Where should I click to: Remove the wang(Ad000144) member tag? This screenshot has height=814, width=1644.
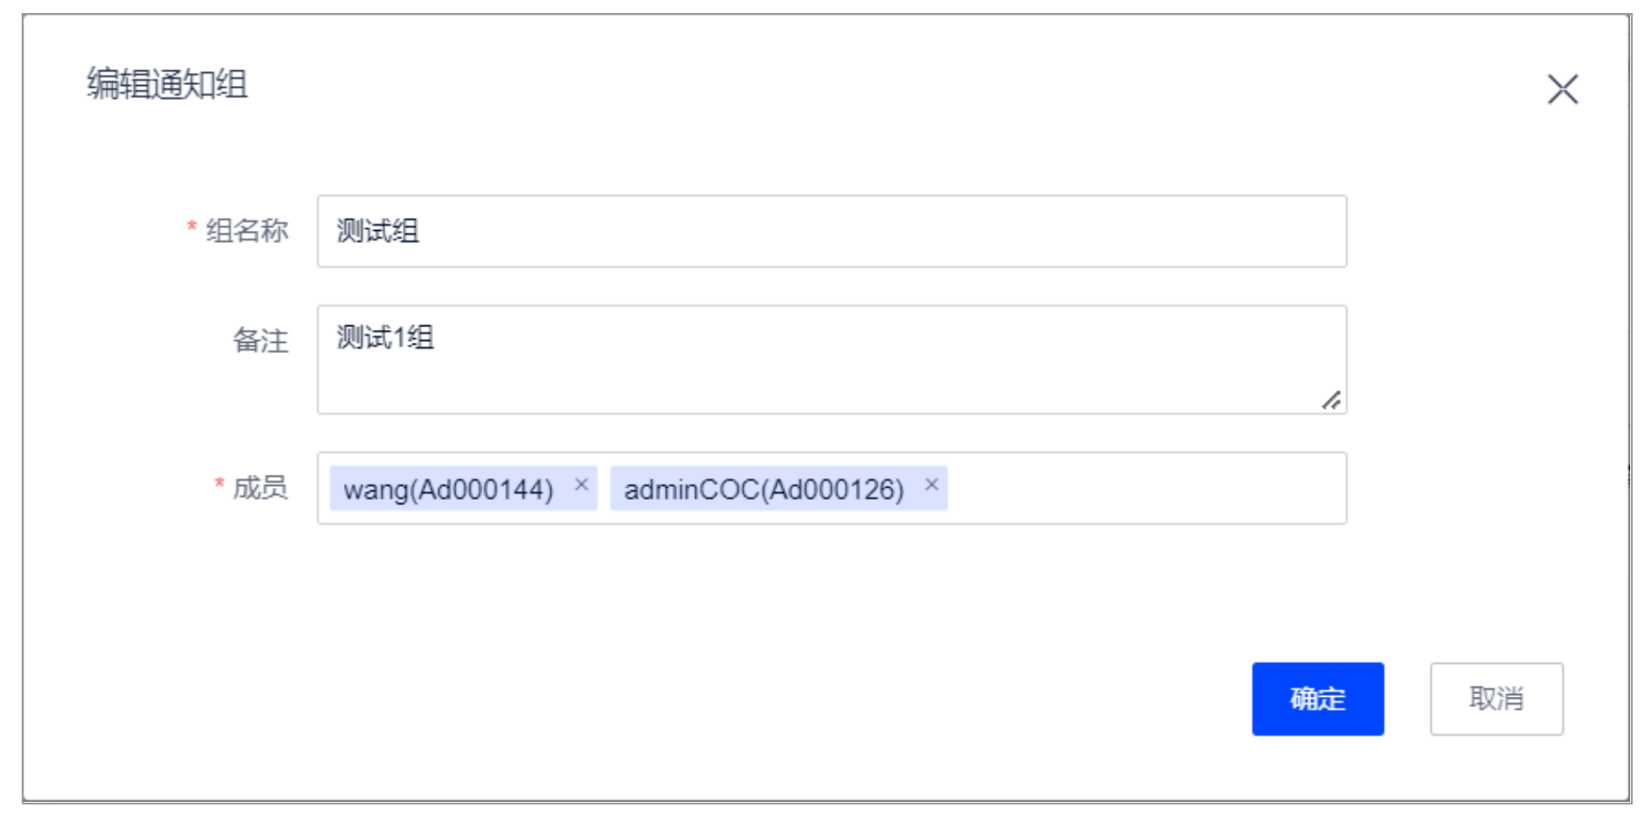582,485
